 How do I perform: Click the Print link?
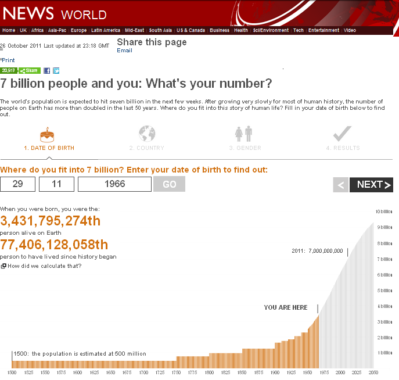click(x=8, y=60)
